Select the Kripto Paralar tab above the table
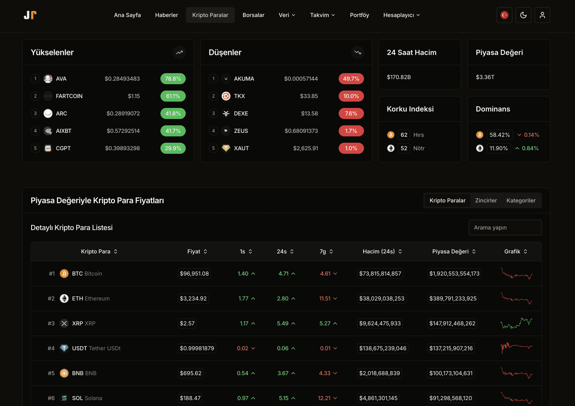This screenshot has width=575, height=406. (447, 200)
